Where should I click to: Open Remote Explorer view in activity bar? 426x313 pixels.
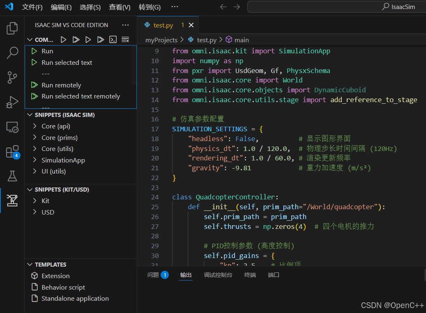tap(12, 127)
